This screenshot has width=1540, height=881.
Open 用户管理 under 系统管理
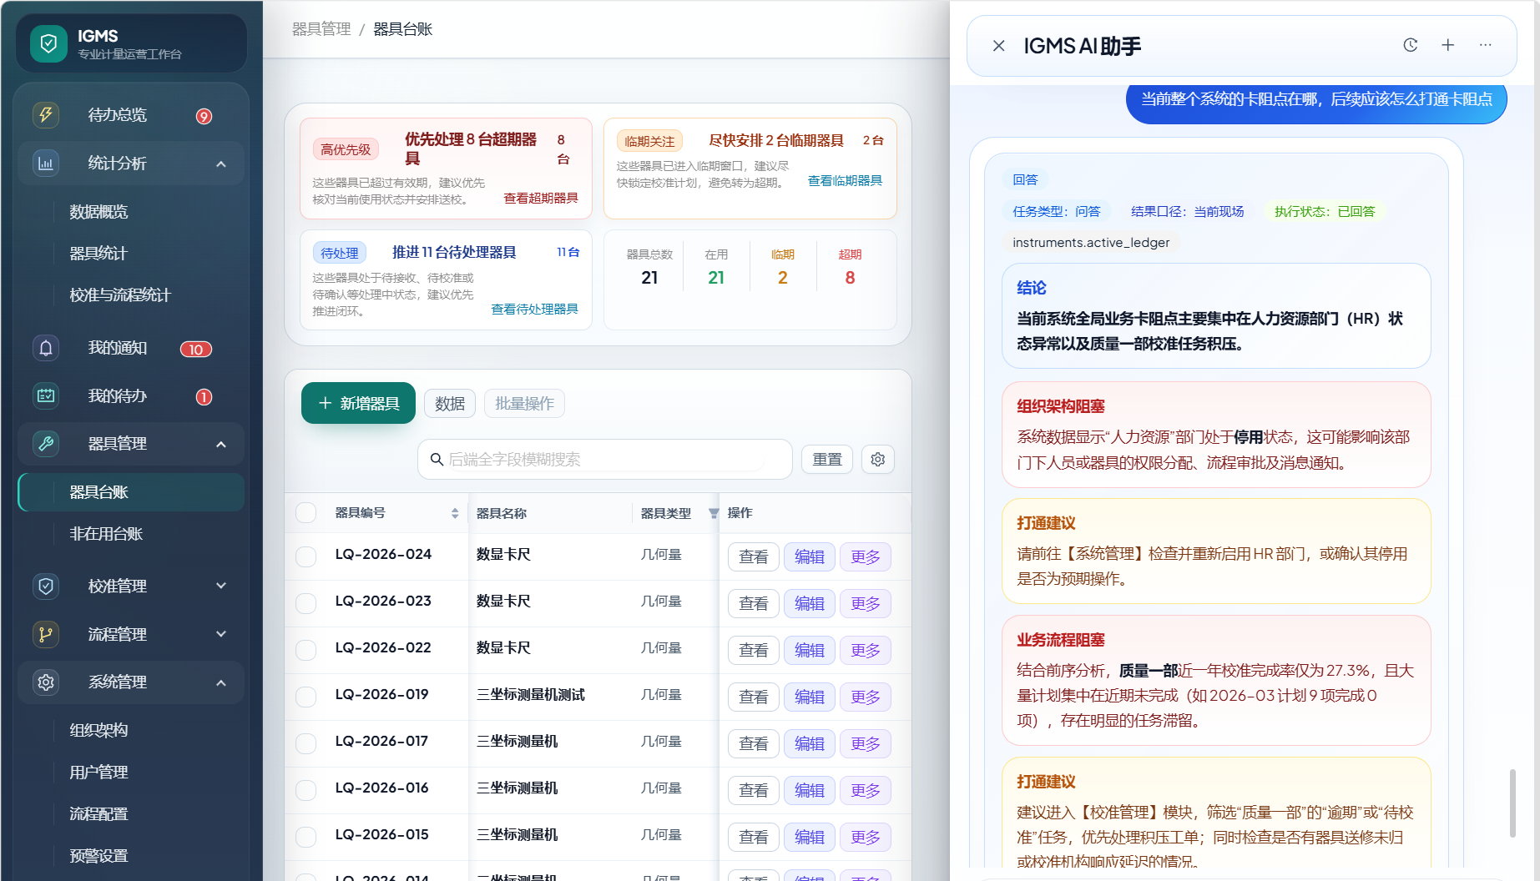(98, 773)
